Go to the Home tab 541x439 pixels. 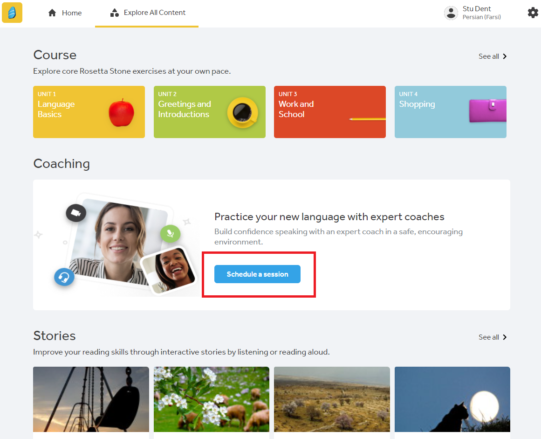[x=65, y=13]
